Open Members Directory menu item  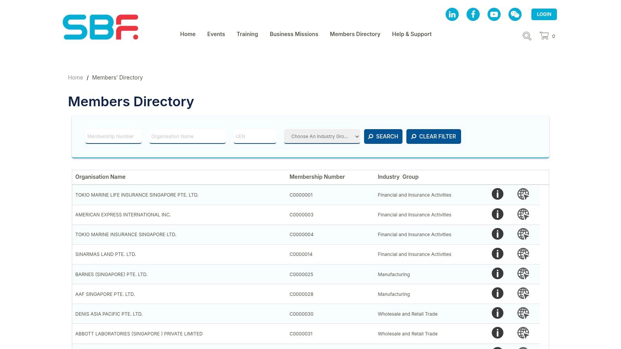pos(355,34)
